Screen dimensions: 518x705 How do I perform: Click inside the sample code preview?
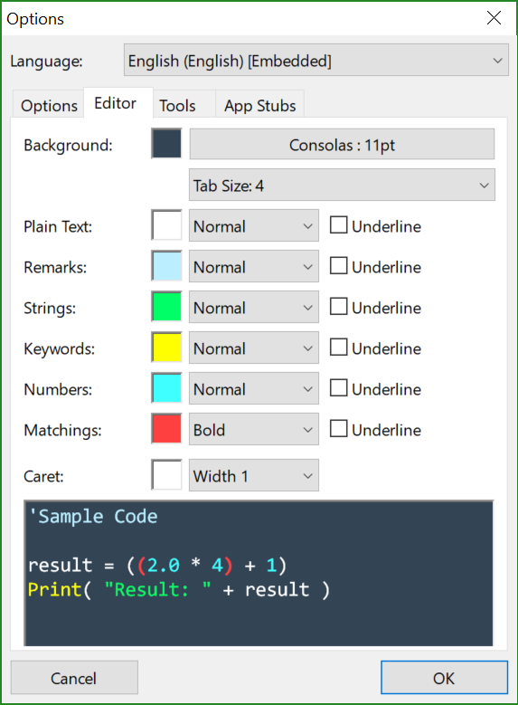259,573
